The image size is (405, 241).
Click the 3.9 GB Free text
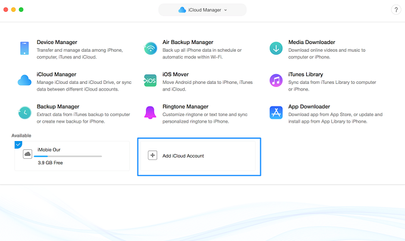(51, 163)
